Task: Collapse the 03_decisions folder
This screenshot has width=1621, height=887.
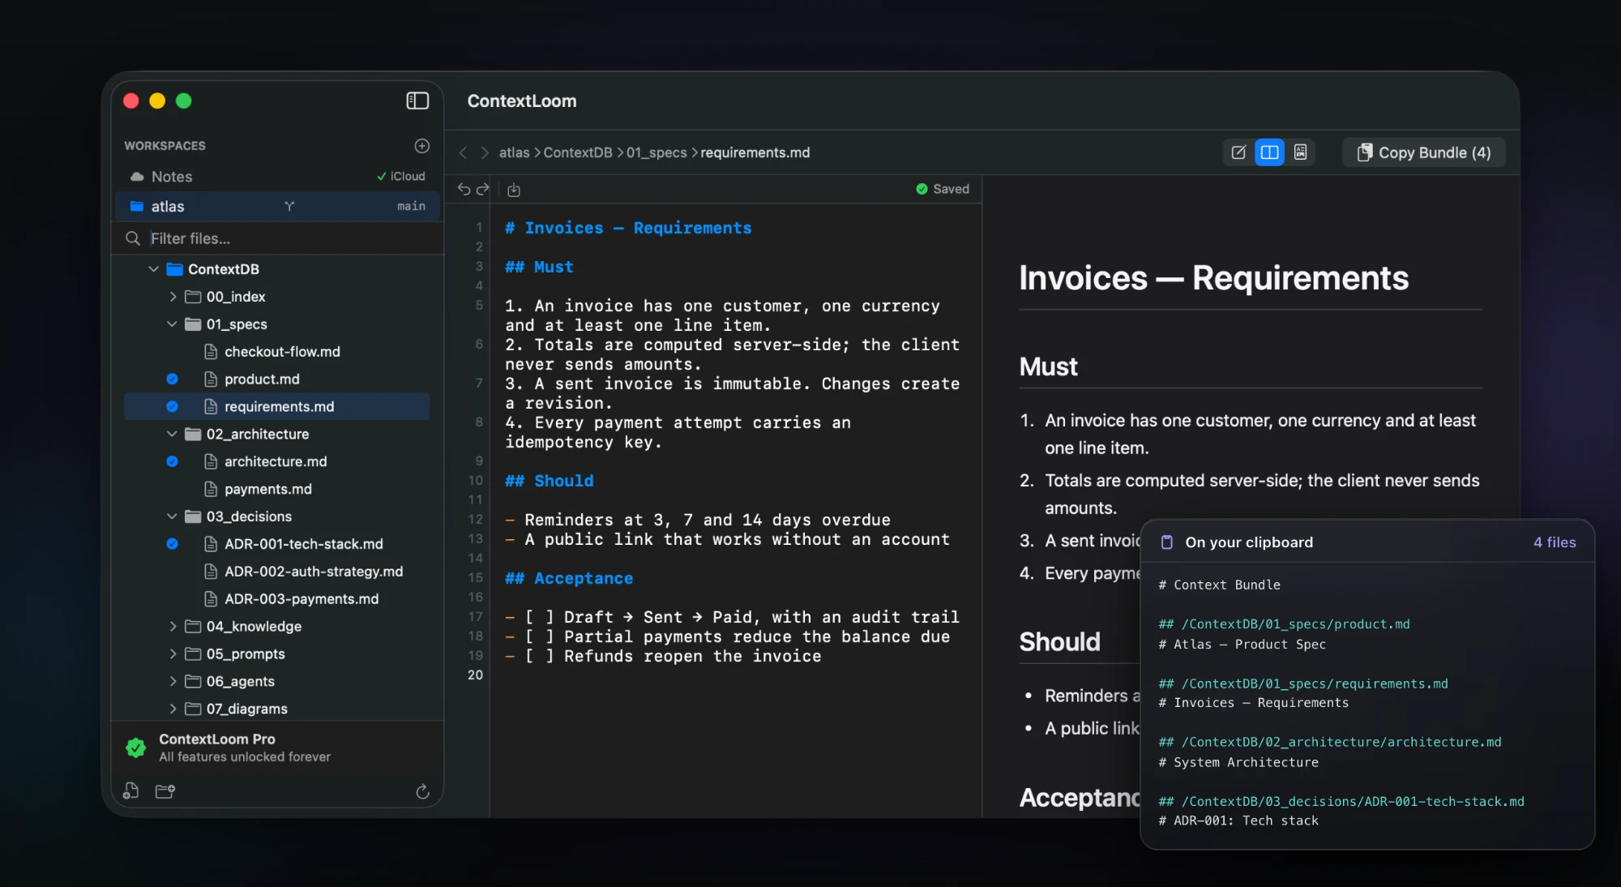Action: click(172, 516)
